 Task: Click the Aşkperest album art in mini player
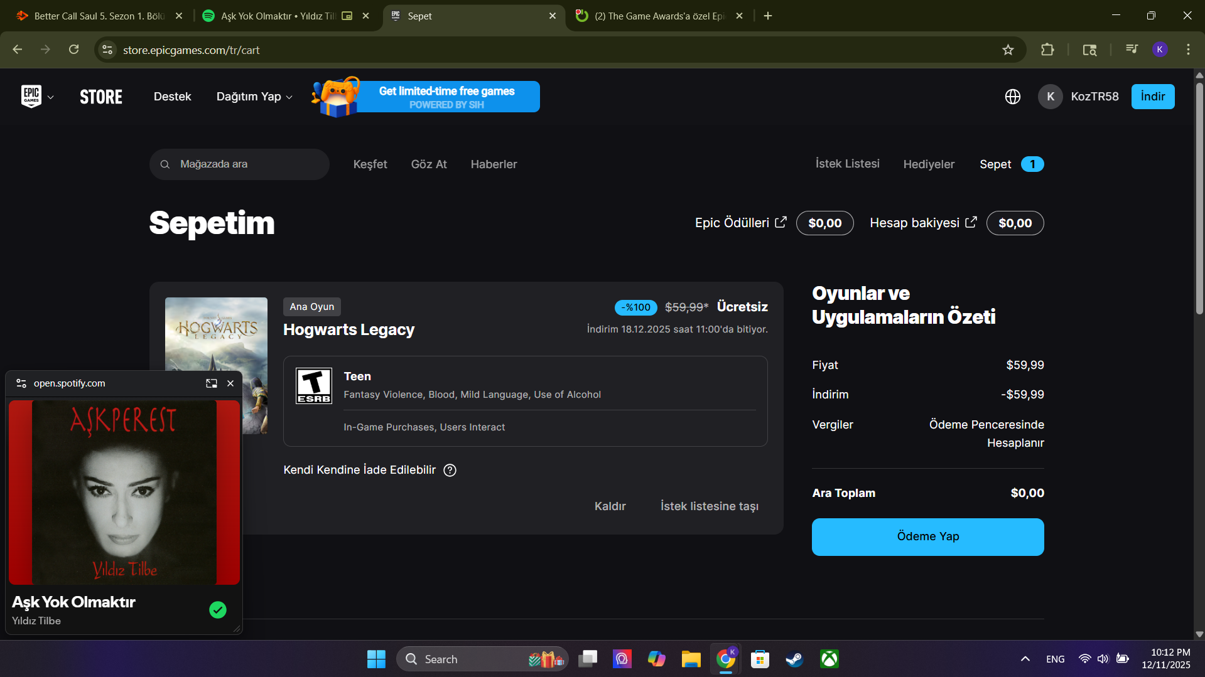coord(124,493)
